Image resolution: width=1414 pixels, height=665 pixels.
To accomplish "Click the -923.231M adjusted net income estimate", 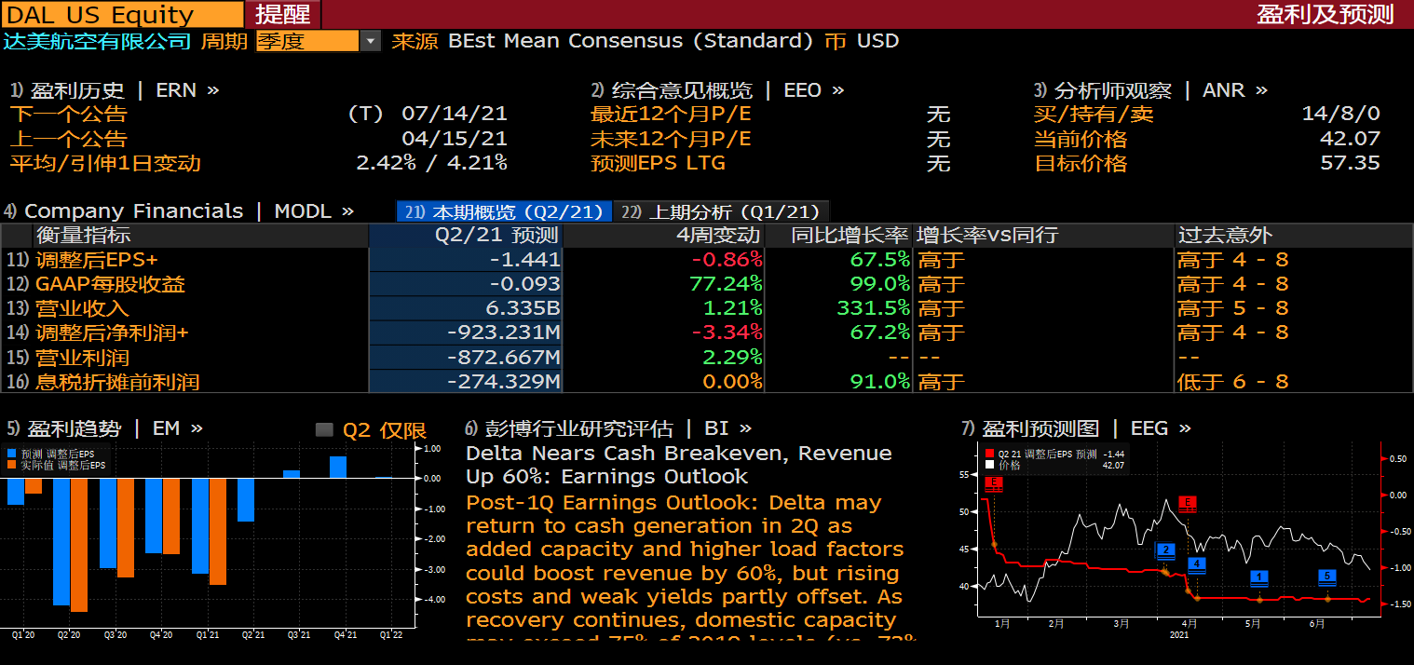I will click(x=504, y=332).
